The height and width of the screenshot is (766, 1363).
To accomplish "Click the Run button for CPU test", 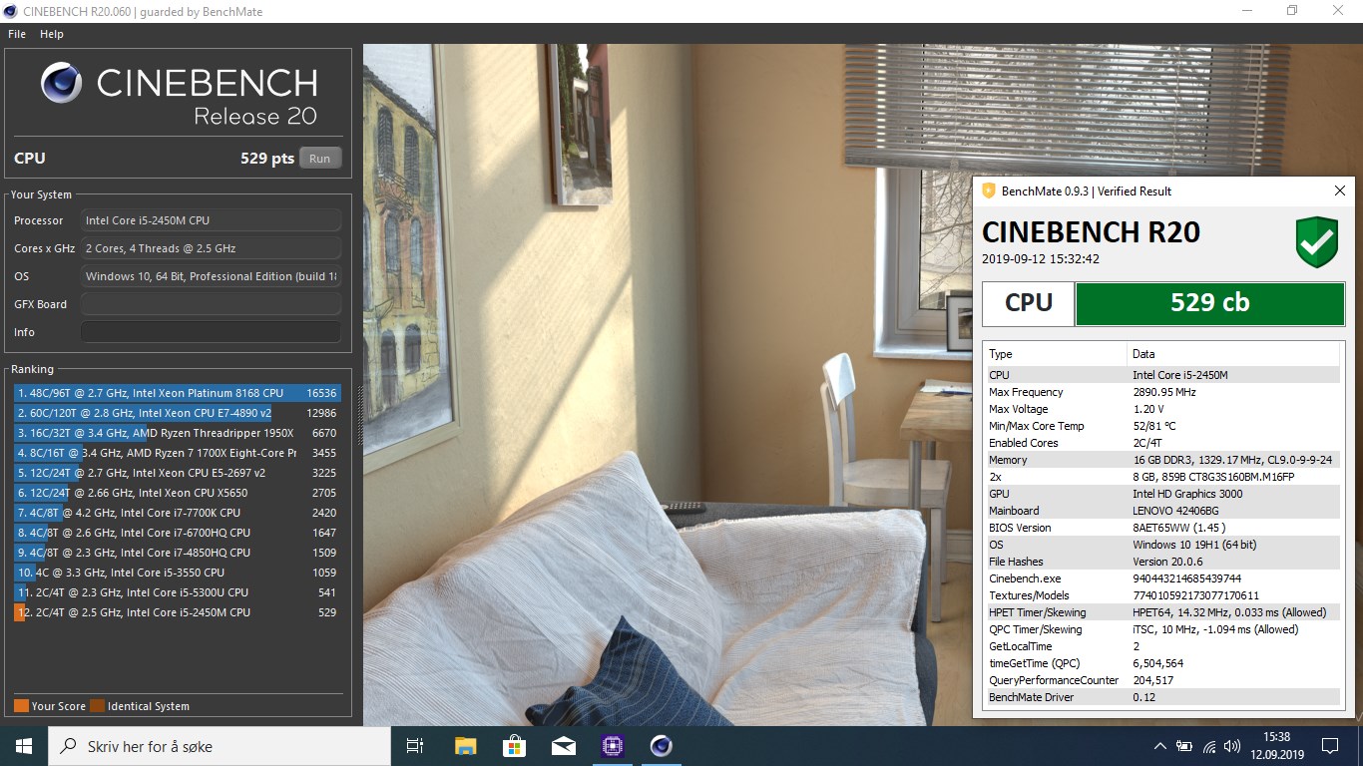I will (x=320, y=159).
